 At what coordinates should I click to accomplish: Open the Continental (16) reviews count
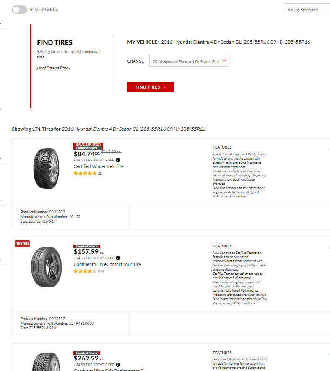coord(101,271)
